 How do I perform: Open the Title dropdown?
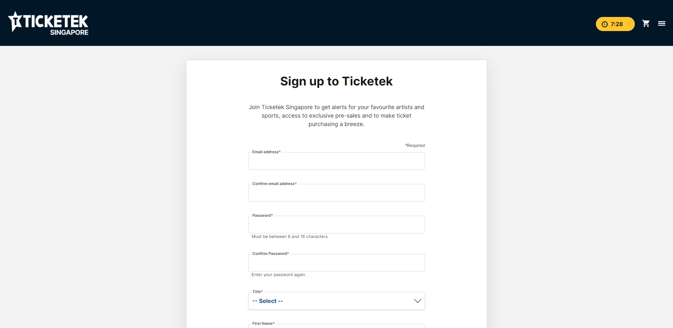click(x=336, y=301)
